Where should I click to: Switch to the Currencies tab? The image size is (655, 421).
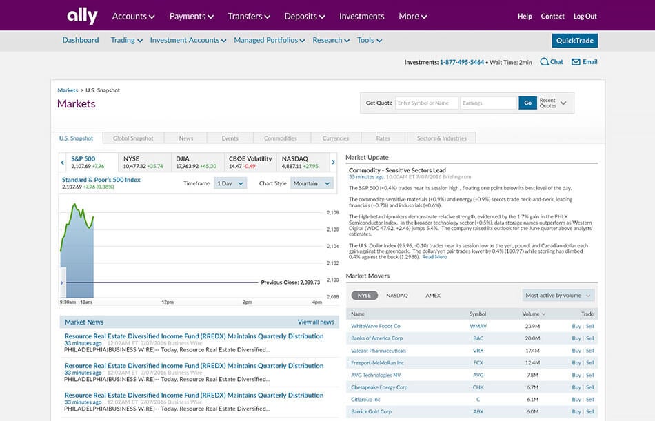pyautogui.click(x=336, y=138)
